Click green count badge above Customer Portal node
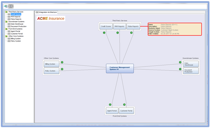 (124, 105)
